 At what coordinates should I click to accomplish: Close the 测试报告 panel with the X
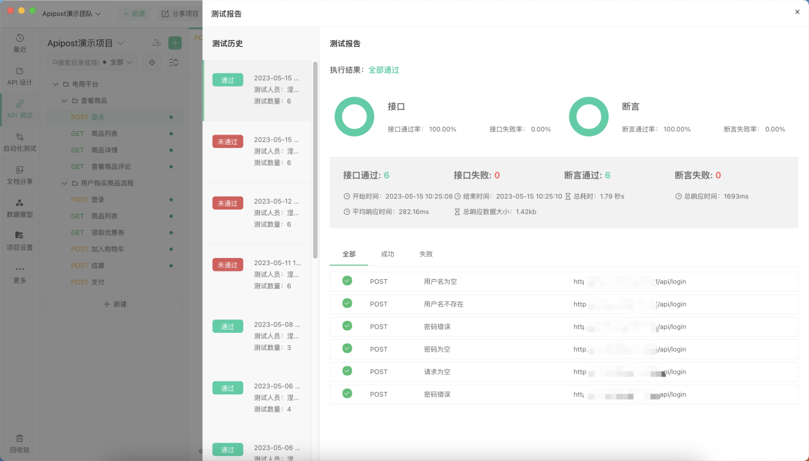pos(797,12)
